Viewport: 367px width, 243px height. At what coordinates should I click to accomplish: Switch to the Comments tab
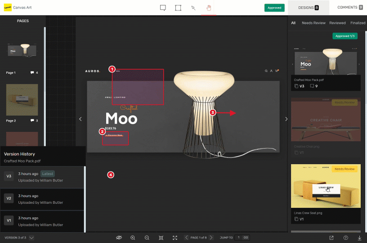349,8
